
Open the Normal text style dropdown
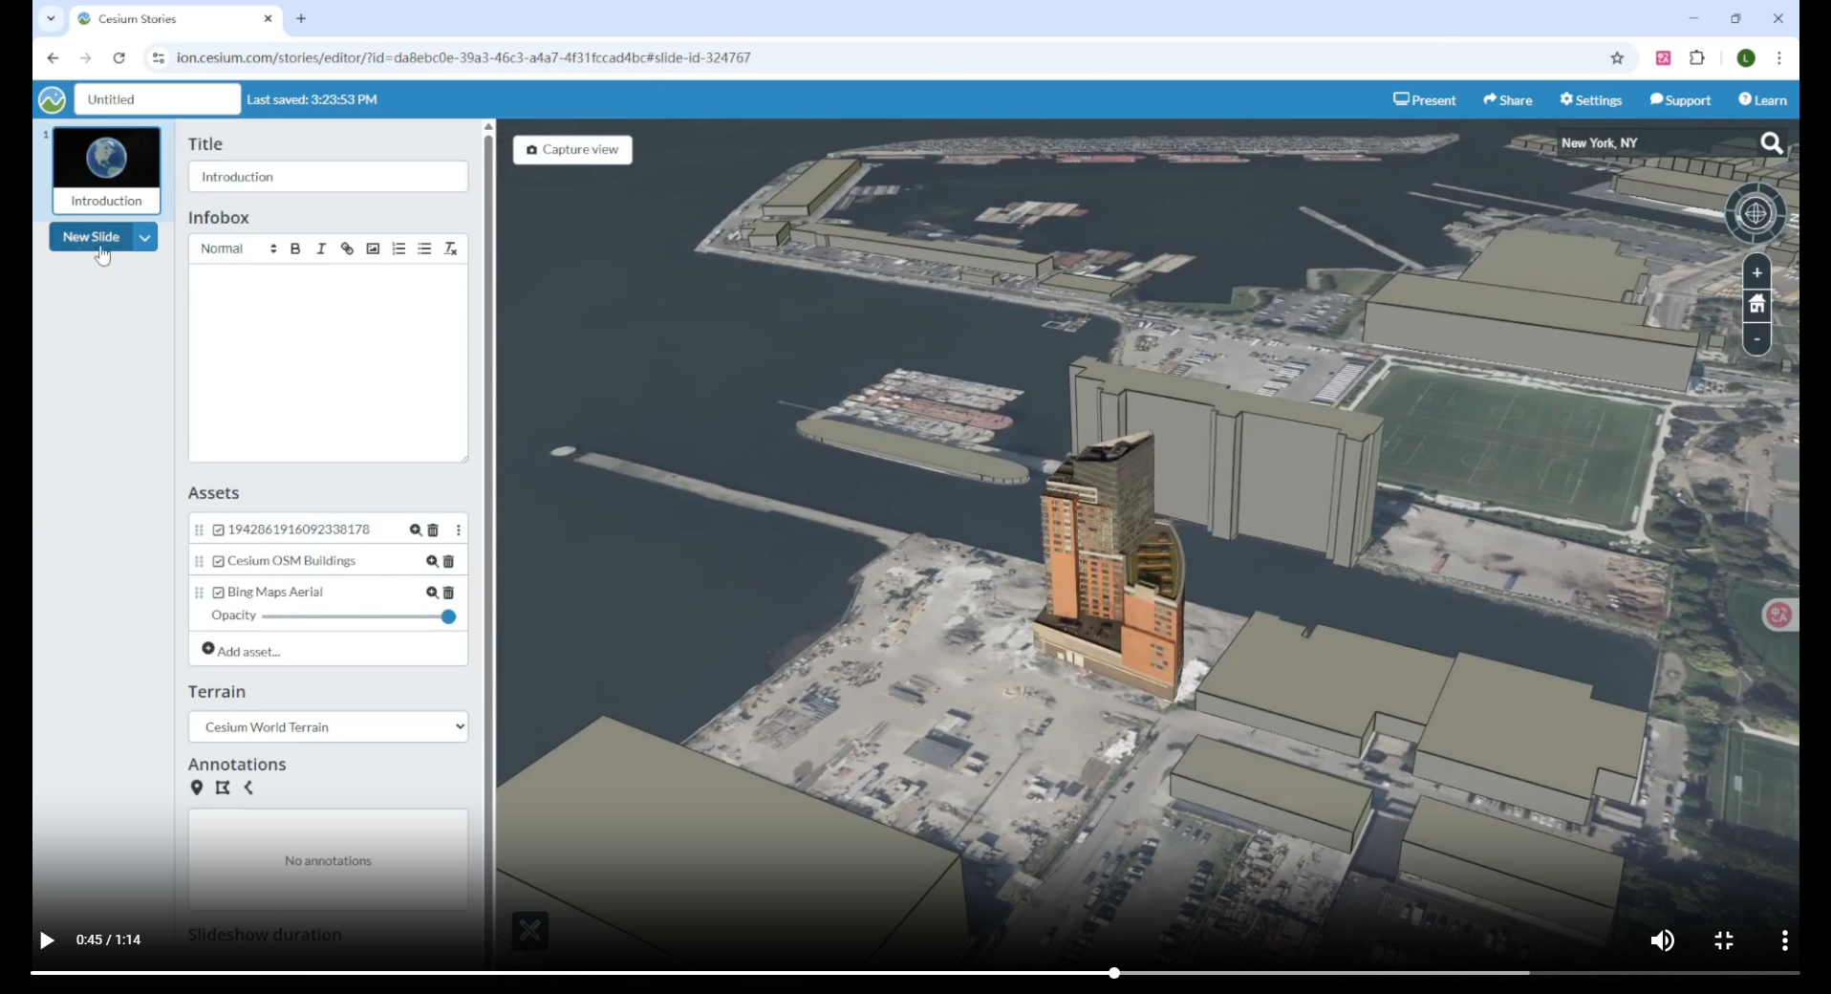point(238,249)
